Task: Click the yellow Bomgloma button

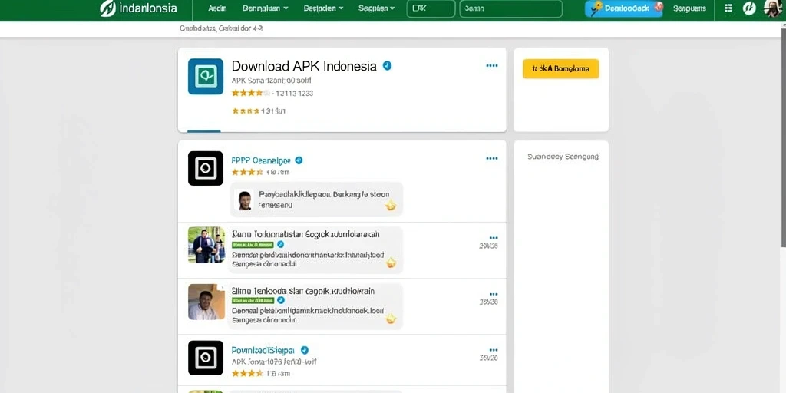Action: [x=560, y=68]
